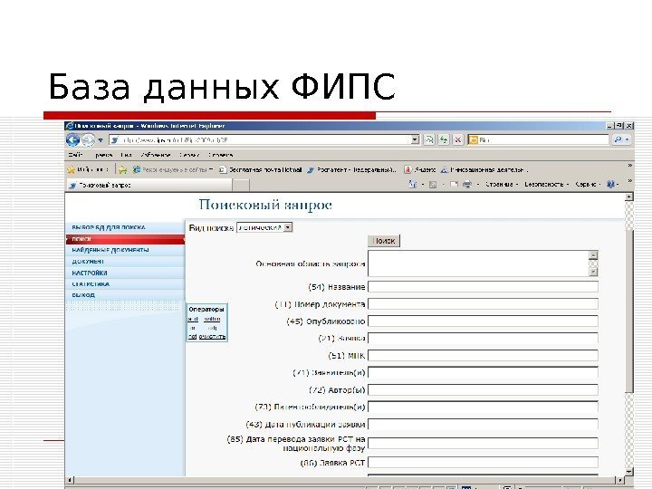Screen dimensions: 652x489
Task: Click the (11) Номер документа field
Action: tap(483, 304)
